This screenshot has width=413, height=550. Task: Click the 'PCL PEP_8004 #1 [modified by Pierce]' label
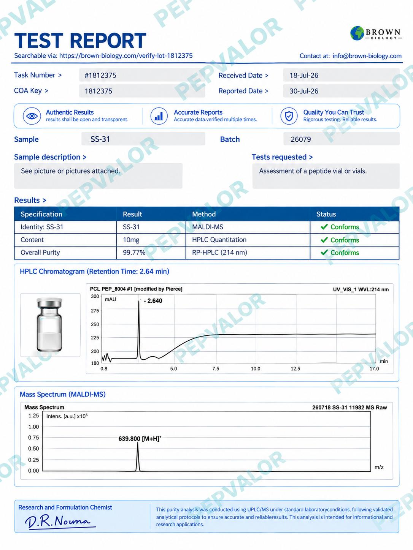click(136, 289)
